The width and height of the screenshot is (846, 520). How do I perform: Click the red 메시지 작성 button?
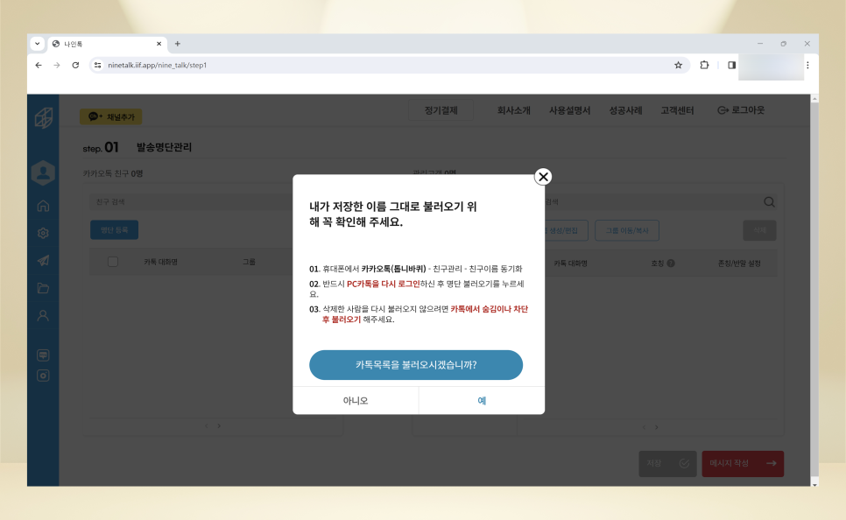[743, 463]
